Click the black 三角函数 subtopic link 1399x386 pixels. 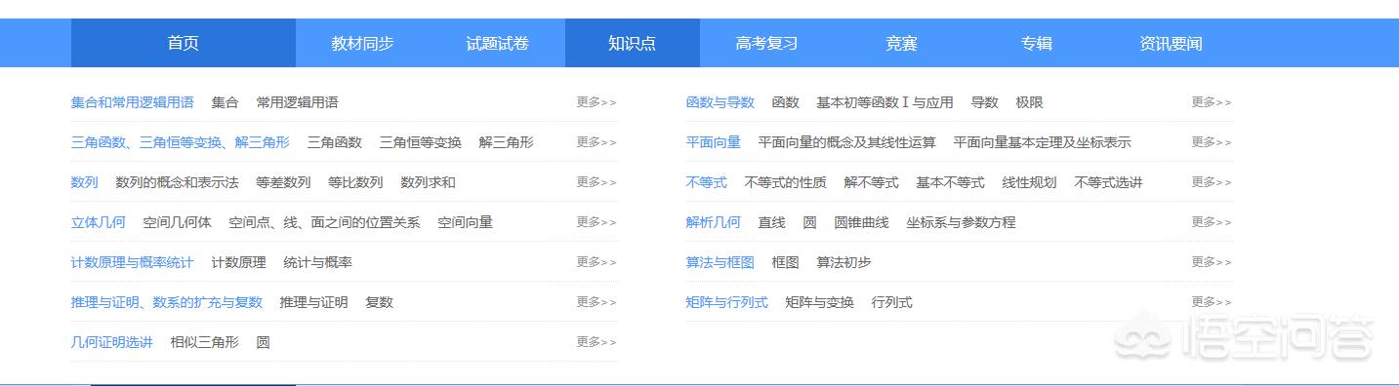pos(335,141)
